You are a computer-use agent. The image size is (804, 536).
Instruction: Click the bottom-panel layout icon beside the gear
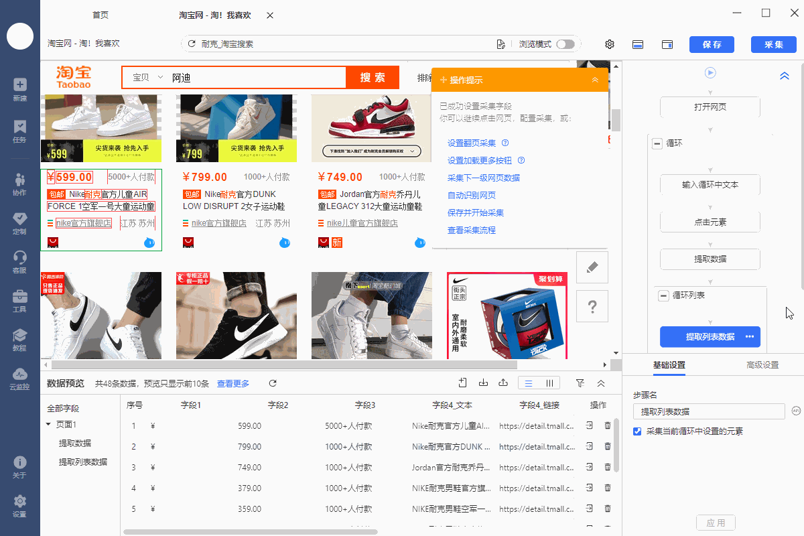[x=638, y=44]
